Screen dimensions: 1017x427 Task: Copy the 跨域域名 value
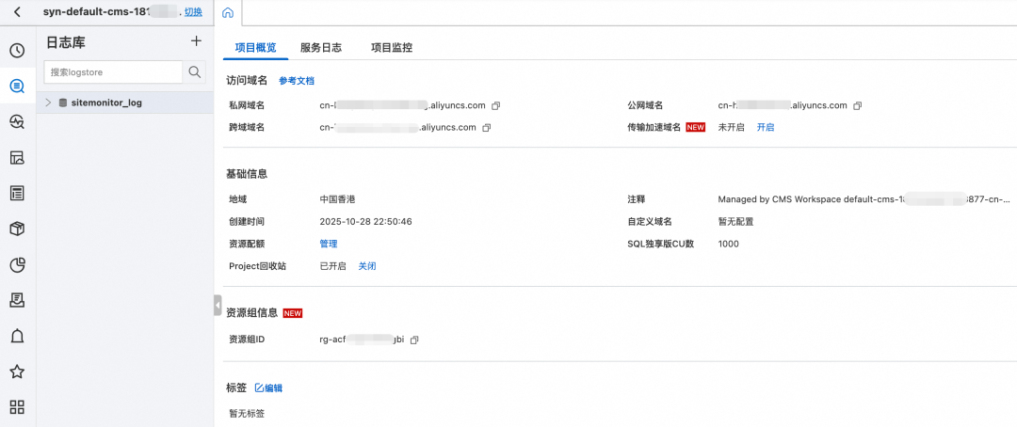pyautogui.click(x=487, y=128)
